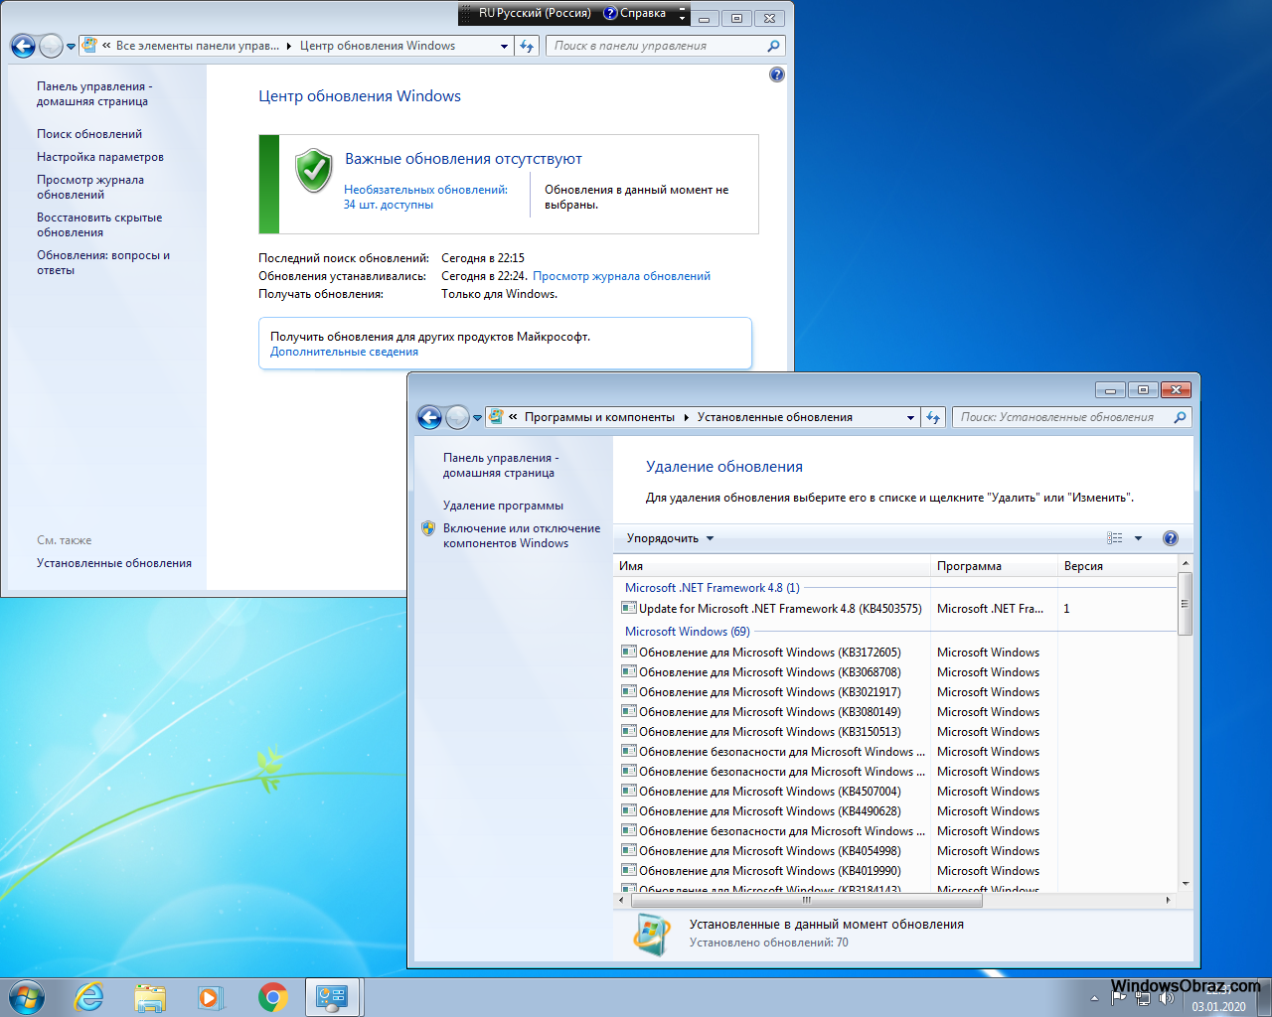Click the change view icon in the toolbar
Image resolution: width=1272 pixels, height=1017 pixels.
click(1115, 538)
